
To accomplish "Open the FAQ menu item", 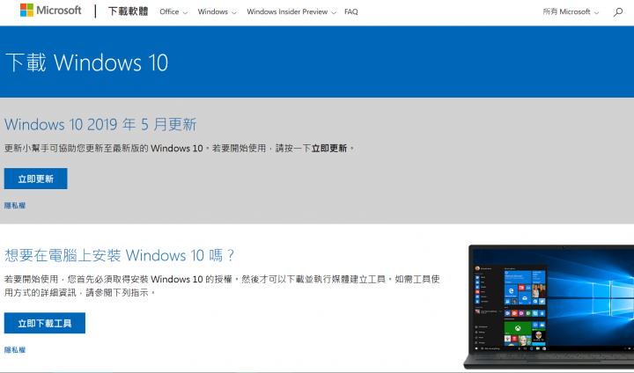I will click(x=351, y=12).
